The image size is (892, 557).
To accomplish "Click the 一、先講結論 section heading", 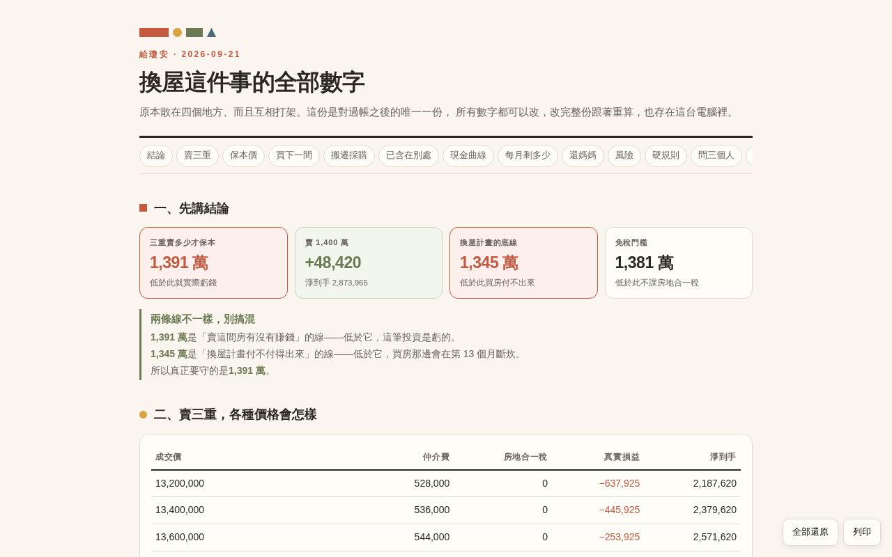I will click(191, 208).
